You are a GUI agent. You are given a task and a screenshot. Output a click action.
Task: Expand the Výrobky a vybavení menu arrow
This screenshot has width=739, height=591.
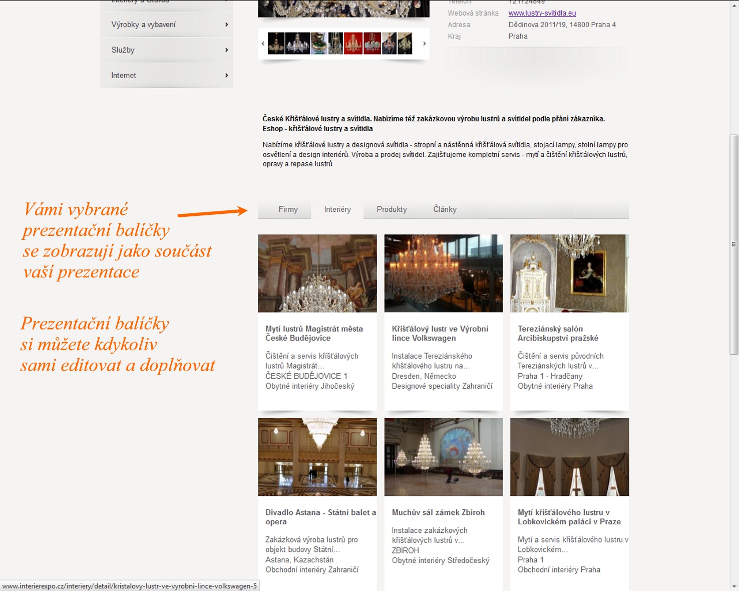pyautogui.click(x=226, y=25)
